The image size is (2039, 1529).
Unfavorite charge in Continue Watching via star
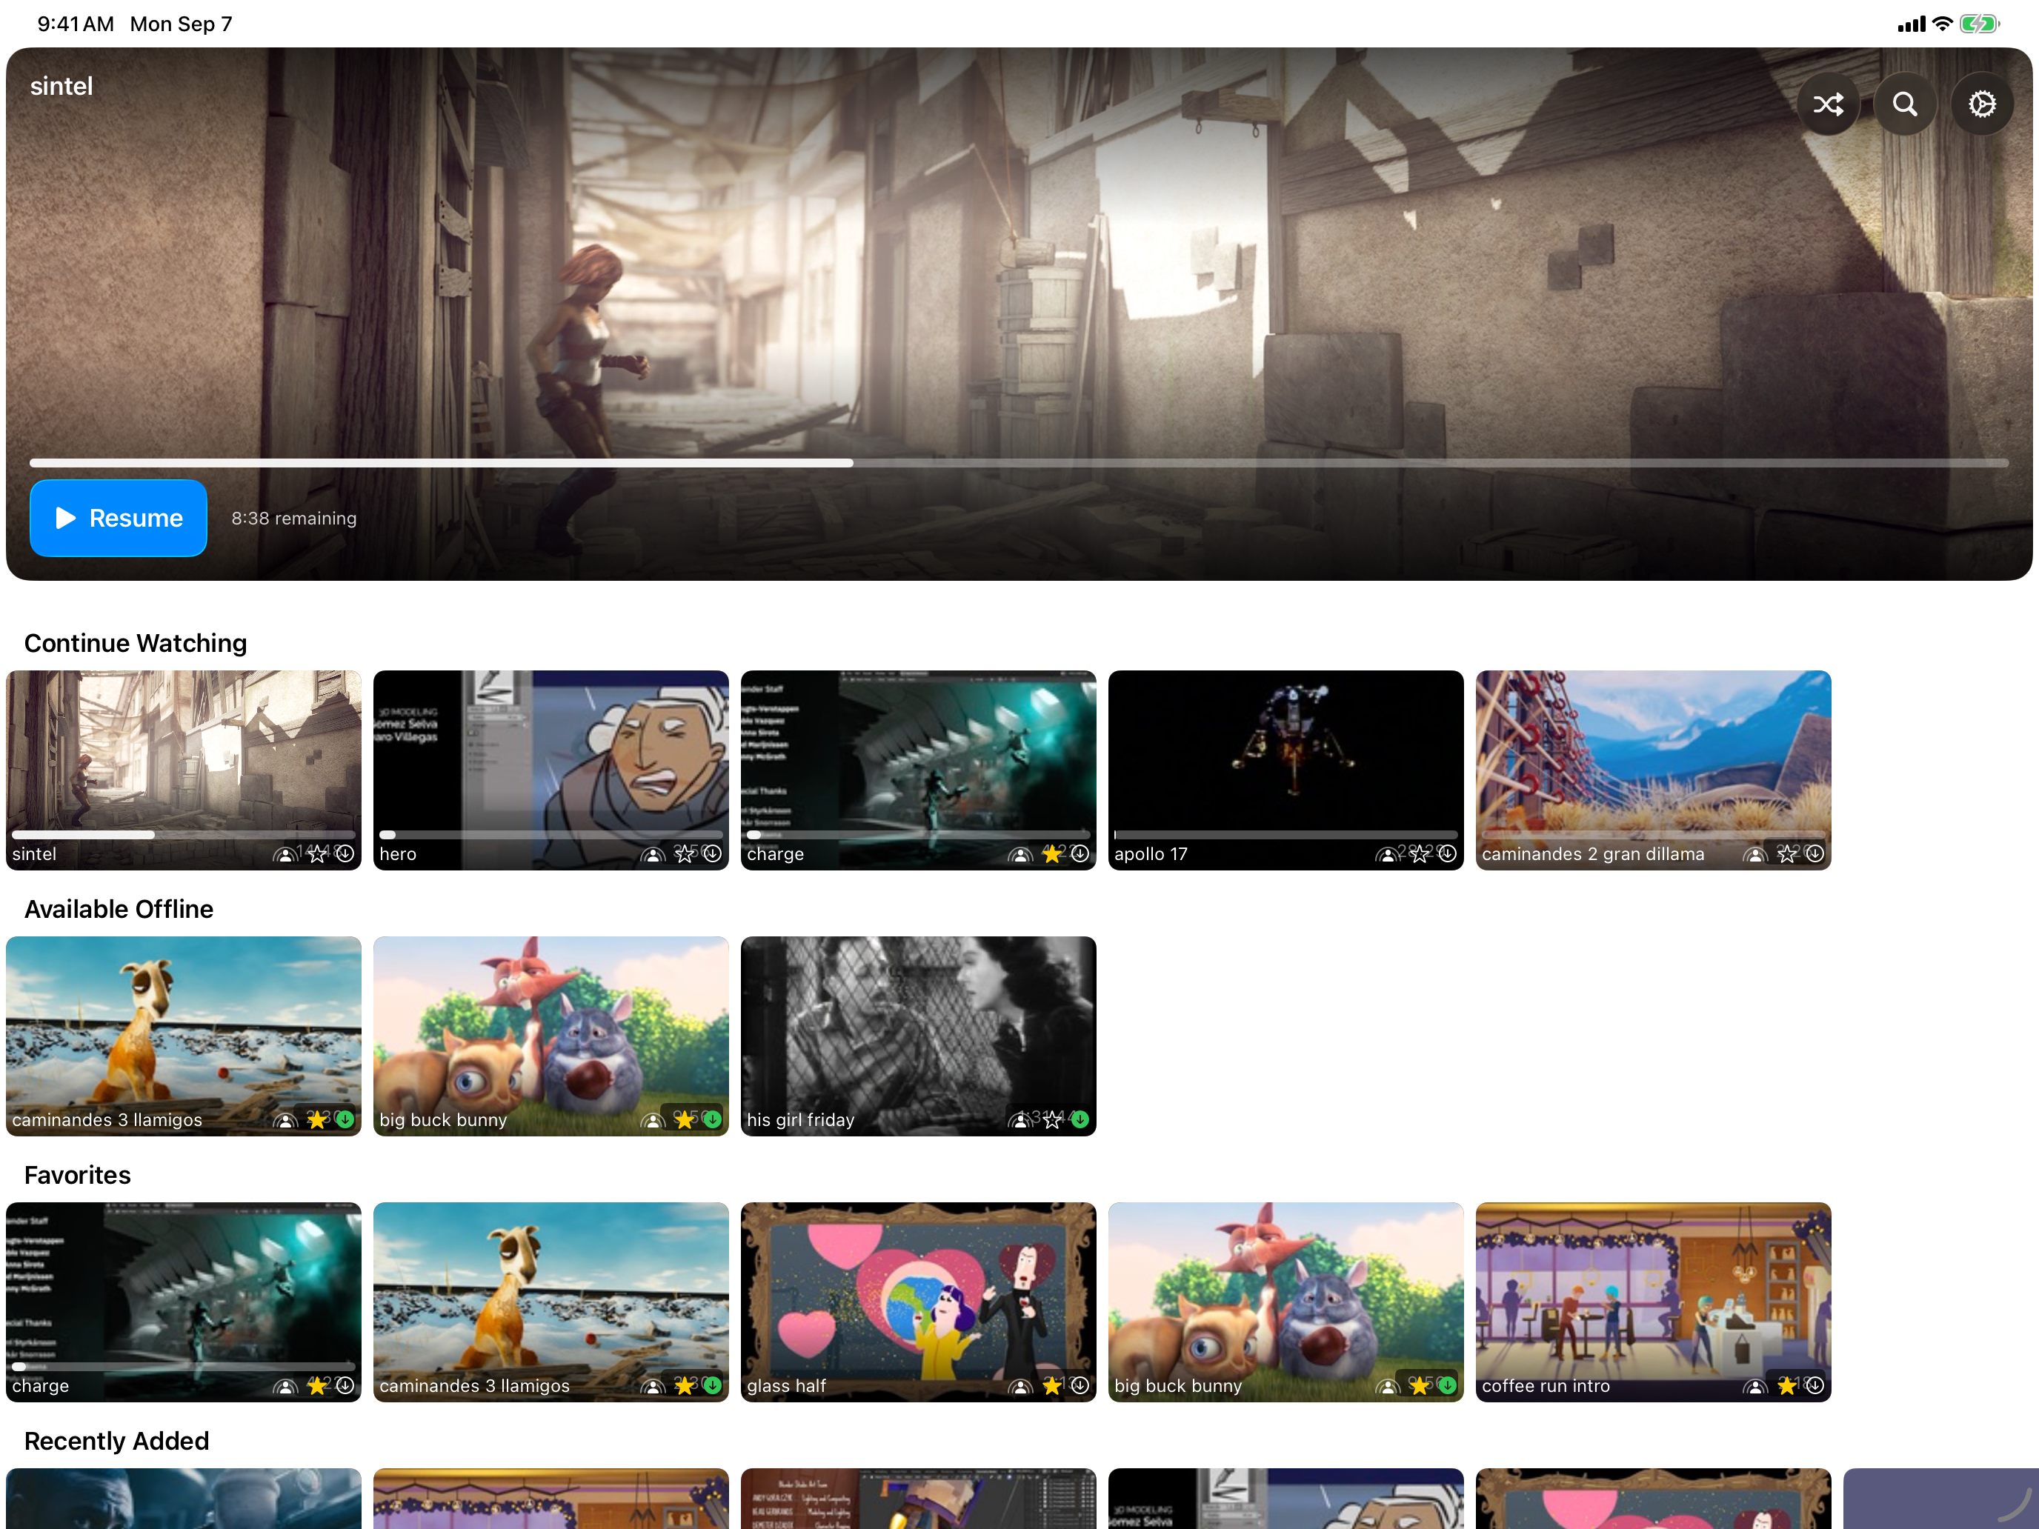pyautogui.click(x=1052, y=853)
